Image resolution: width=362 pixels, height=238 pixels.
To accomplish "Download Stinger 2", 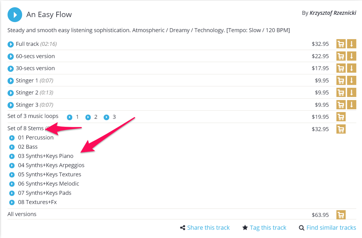I will coord(351,92).
